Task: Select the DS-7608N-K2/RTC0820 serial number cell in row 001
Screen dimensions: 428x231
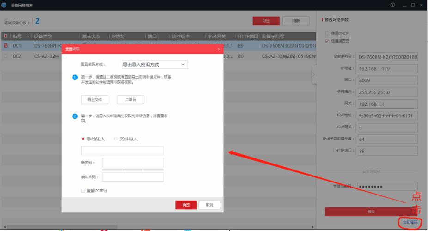Action: 288,46
